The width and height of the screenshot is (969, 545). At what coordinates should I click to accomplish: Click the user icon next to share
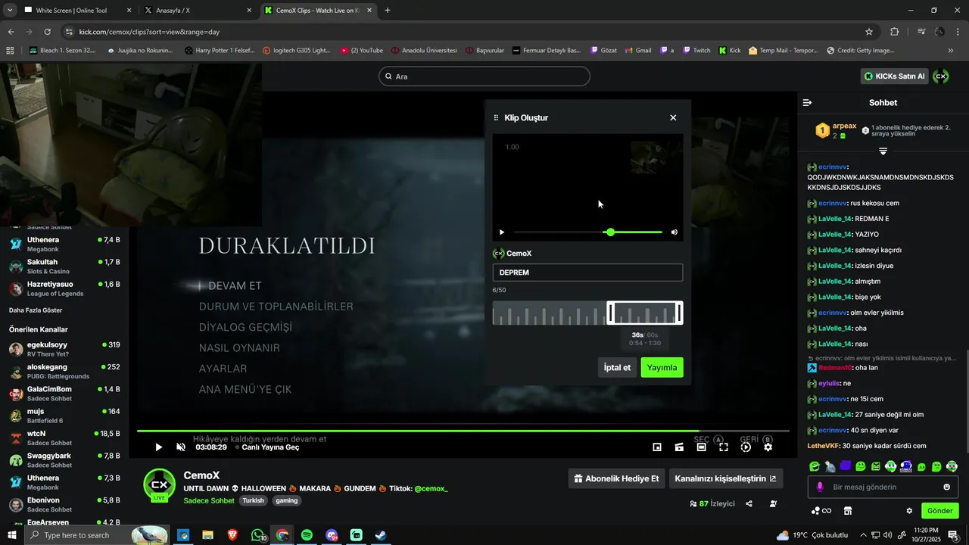click(773, 503)
